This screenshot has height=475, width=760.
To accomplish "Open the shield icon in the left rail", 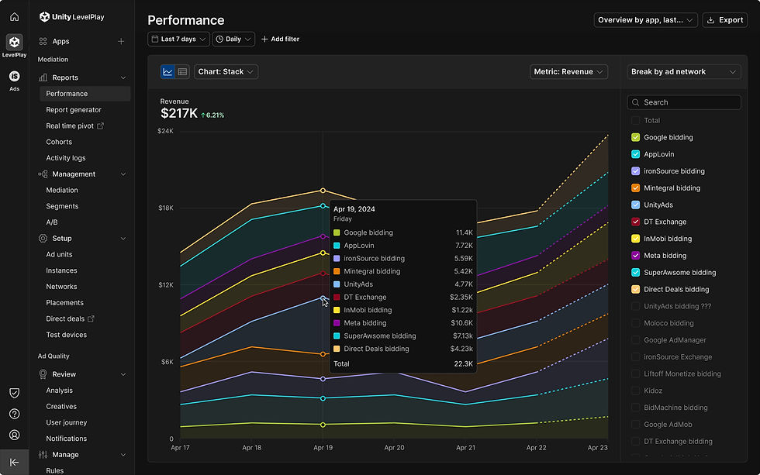I will pyautogui.click(x=14, y=393).
